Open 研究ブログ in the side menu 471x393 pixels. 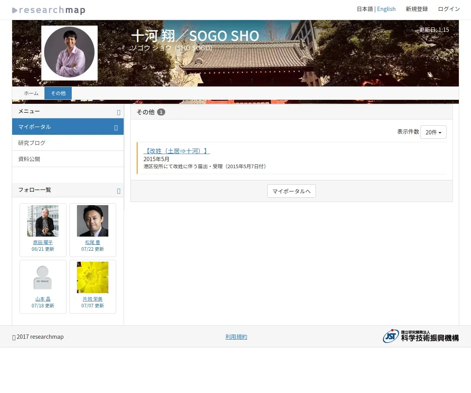pyautogui.click(x=68, y=143)
